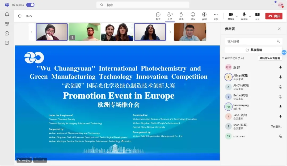Unmute ANDY using the muted mic icon
This screenshot has height=166, width=287.
[280, 87]
